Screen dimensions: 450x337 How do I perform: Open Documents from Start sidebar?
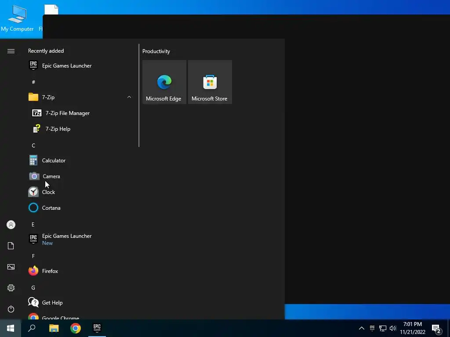click(11, 246)
